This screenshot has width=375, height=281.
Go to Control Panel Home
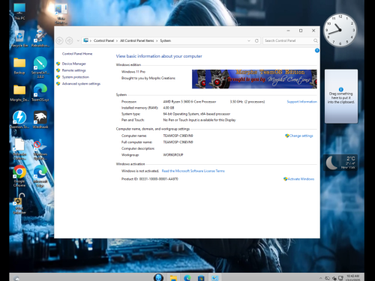[77, 54]
